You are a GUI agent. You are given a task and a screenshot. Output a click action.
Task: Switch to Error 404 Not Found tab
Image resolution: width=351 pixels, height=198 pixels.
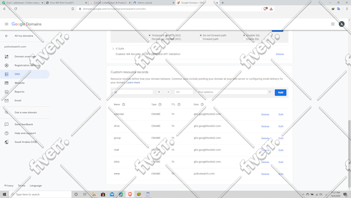(x=66, y=3)
